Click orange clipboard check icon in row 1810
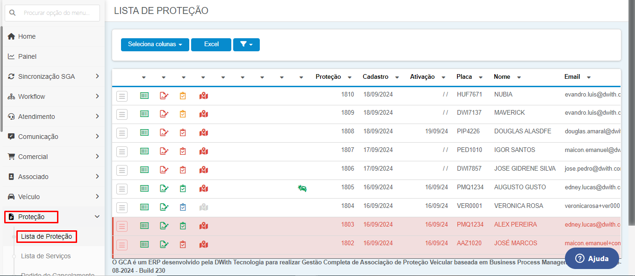The width and height of the screenshot is (635, 276). click(183, 96)
